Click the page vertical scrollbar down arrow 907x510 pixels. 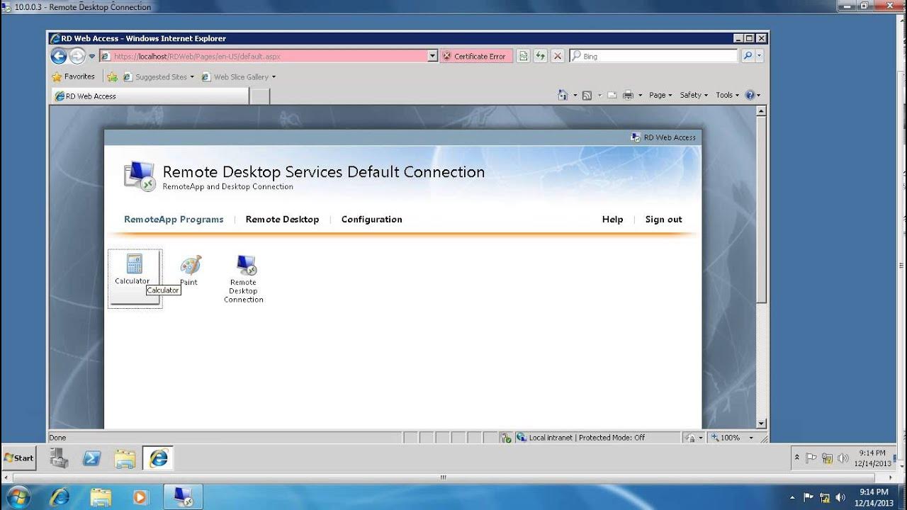click(761, 424)
